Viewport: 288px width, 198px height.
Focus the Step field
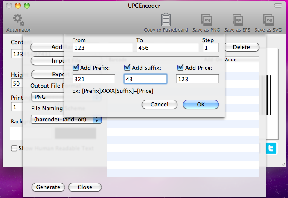(211, 48)
